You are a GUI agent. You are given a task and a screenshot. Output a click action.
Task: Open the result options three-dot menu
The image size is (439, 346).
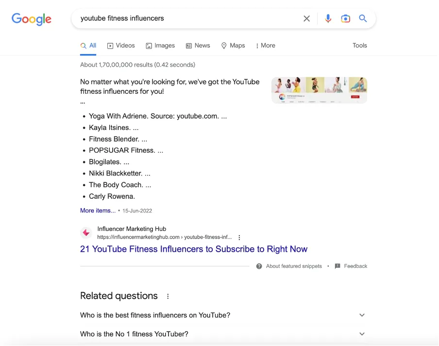pos(239,238)
